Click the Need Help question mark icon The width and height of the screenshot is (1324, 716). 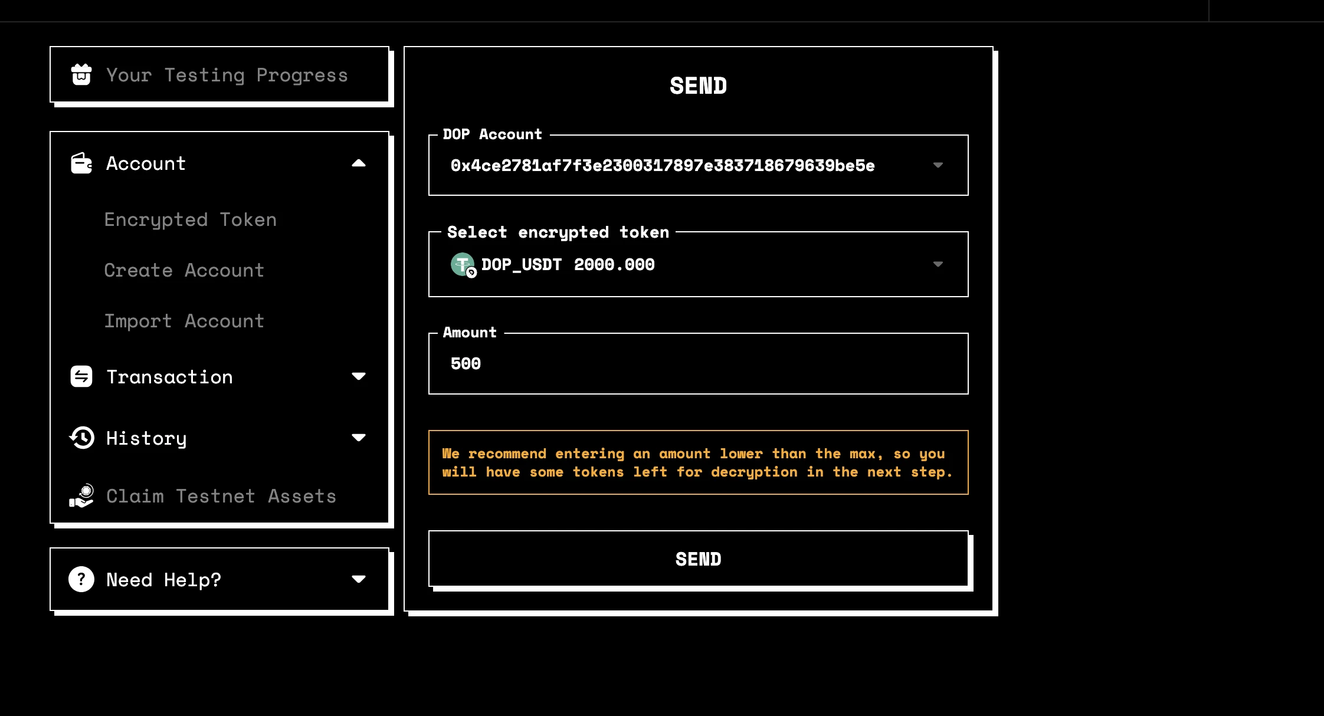[x=81, y=579]
